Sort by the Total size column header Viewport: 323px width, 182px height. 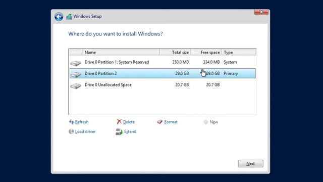(x=175, y=52)
